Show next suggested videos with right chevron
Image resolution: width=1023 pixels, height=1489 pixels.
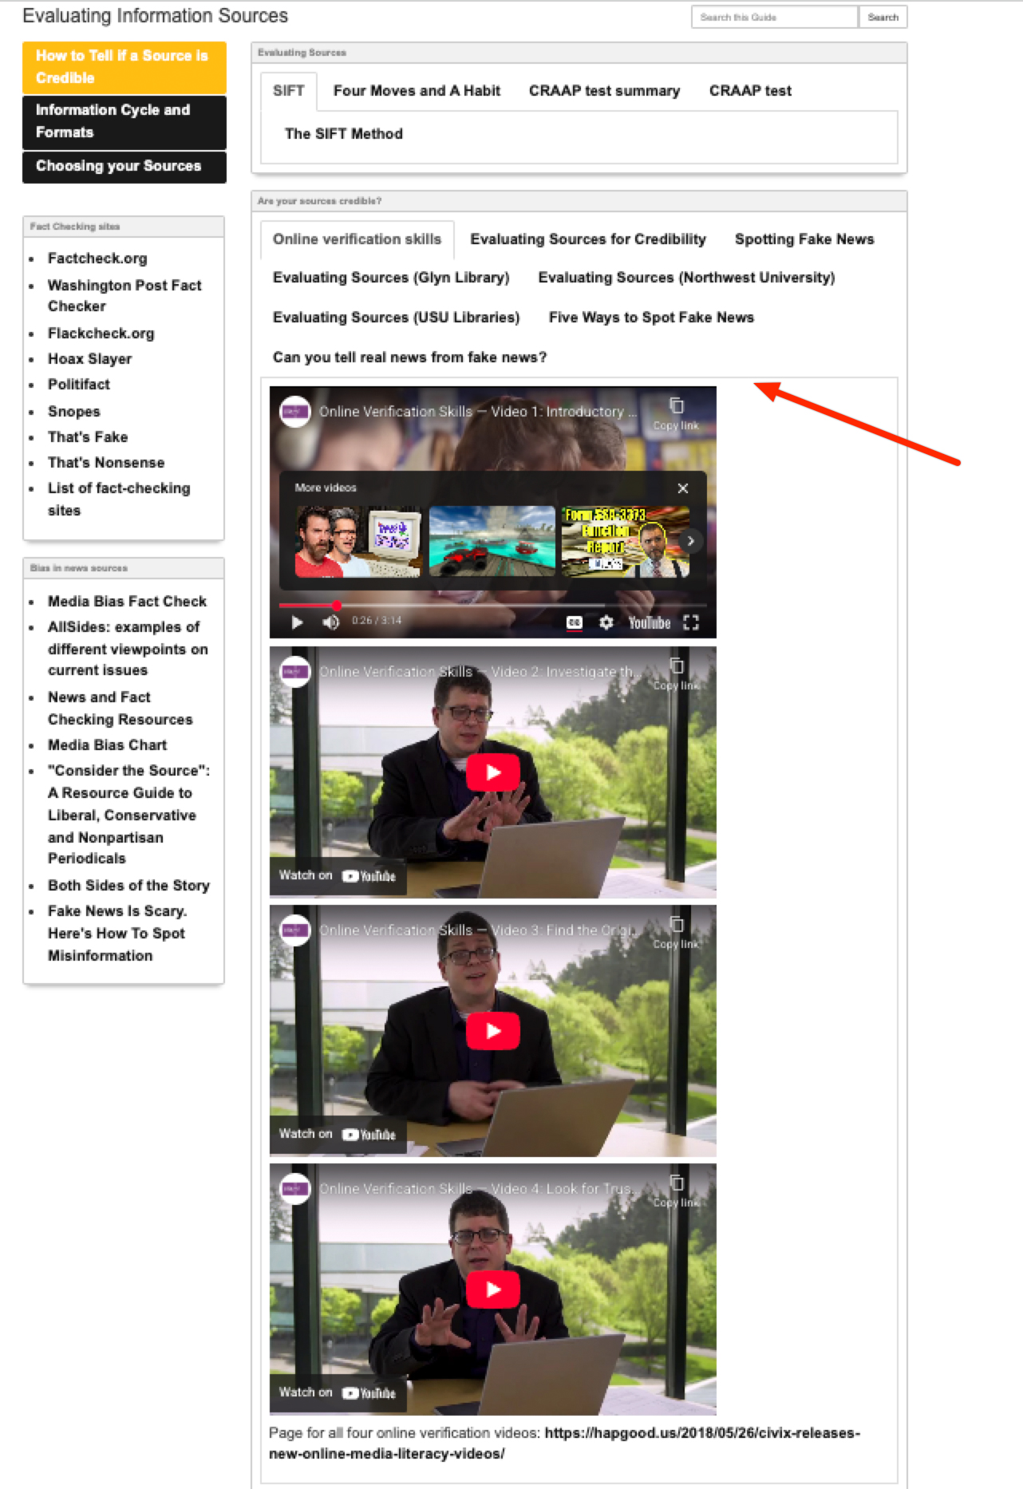coord(691,541)
